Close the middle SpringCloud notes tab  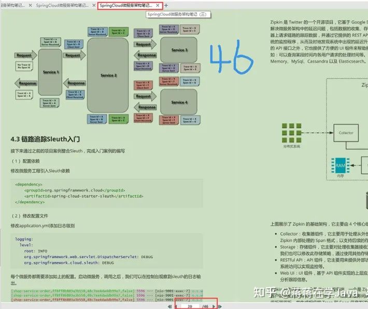point(94,5)
